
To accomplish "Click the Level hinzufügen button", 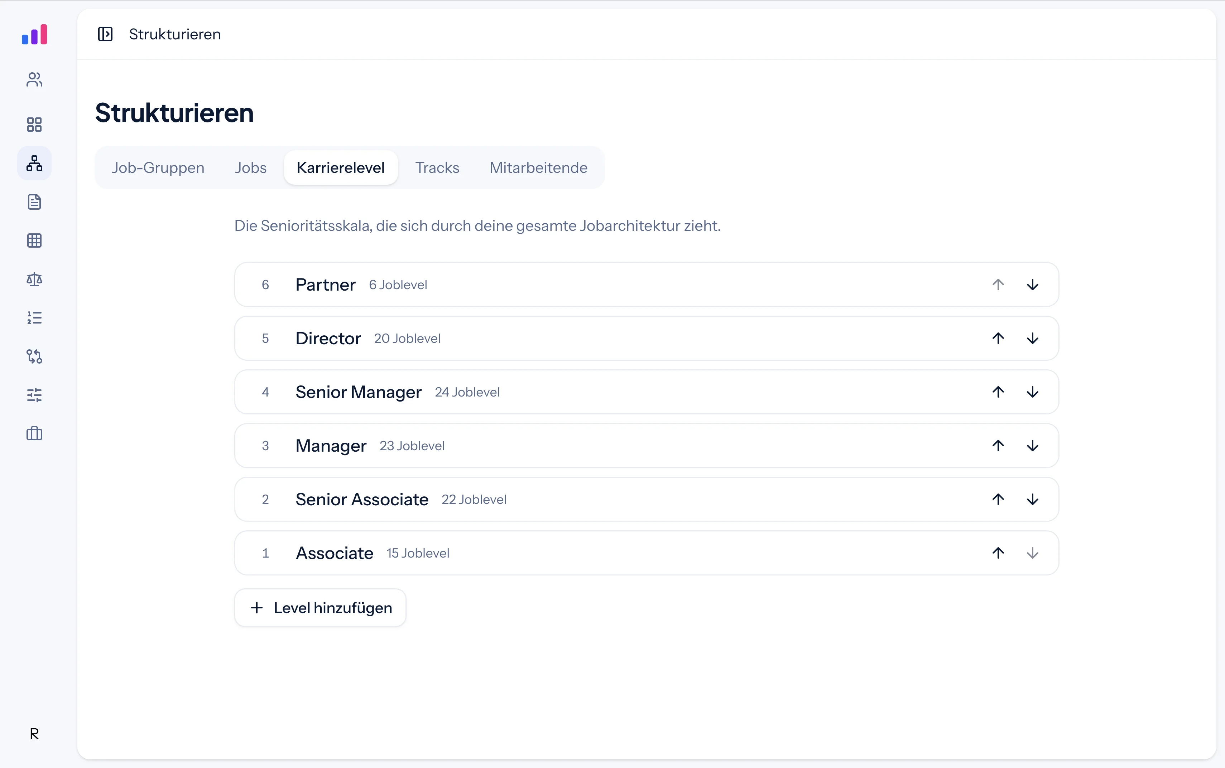I will point(320,607).
